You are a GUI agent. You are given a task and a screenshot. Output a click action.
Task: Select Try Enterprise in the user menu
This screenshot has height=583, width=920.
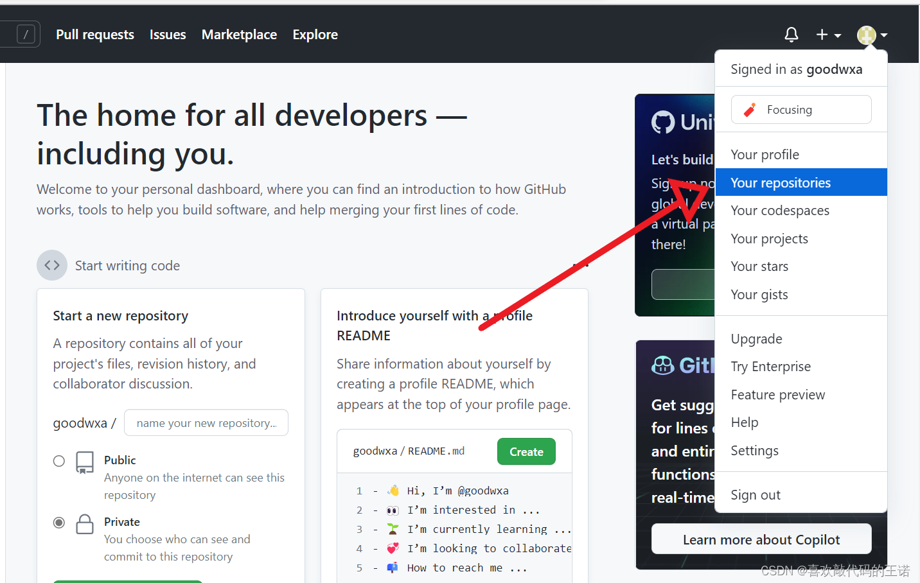tap(801, 367)
